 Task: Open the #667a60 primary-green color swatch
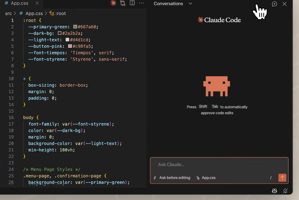pos(75,27)
